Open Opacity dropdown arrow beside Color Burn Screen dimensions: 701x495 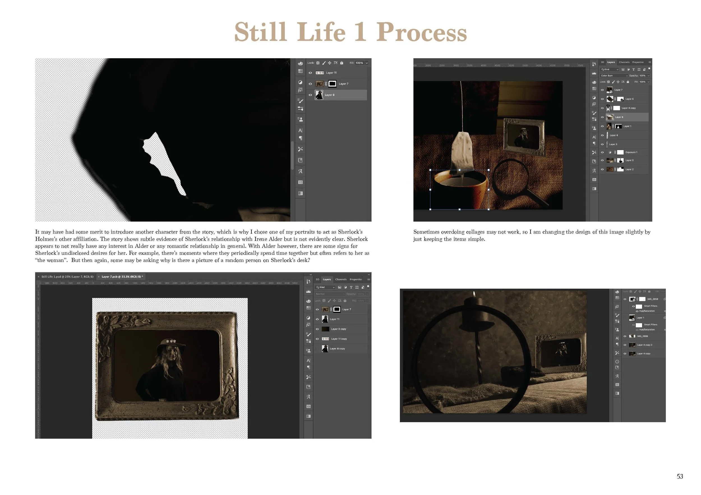(x=648, y=76)
